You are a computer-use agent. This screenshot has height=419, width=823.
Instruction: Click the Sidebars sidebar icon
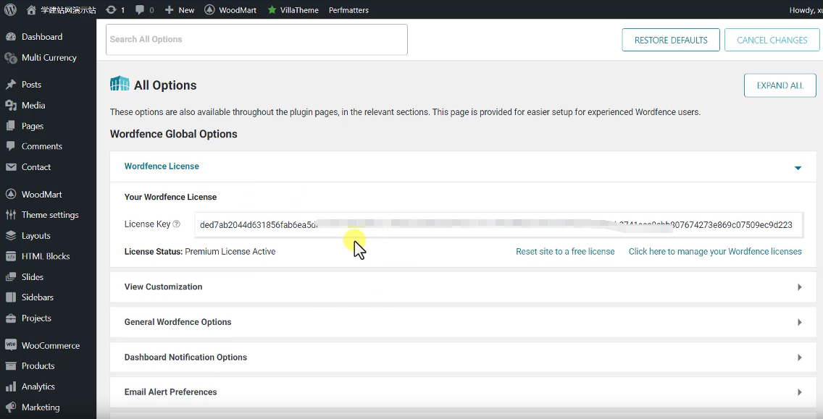10,297
